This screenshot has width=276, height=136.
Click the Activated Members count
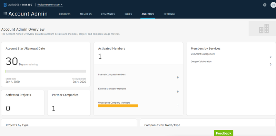tap(100, 56)
